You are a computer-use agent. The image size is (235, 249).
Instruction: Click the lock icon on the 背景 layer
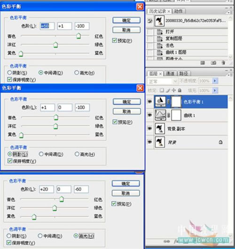click(x=220, y=142)
